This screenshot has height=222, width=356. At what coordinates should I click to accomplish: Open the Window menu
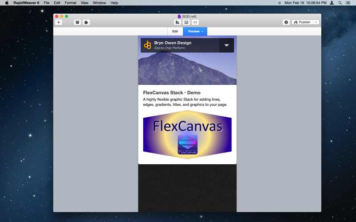(x=99, y=3)
